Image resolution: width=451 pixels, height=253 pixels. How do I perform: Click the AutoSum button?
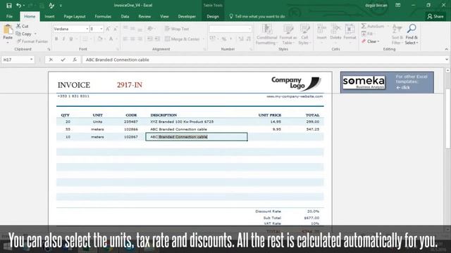373,26
